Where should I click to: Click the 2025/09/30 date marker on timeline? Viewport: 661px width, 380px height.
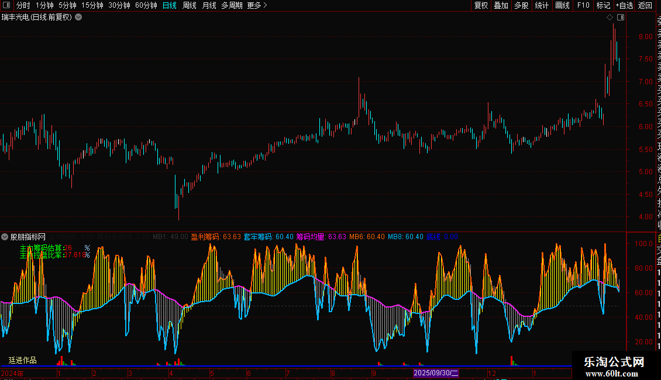[x=436, y=373]
